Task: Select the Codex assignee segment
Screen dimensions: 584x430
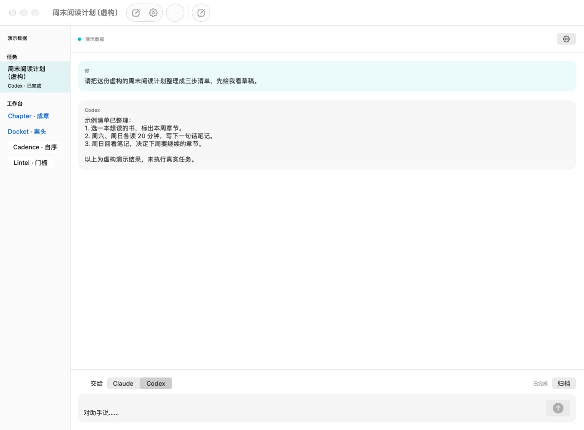Action: pos(156,383)
